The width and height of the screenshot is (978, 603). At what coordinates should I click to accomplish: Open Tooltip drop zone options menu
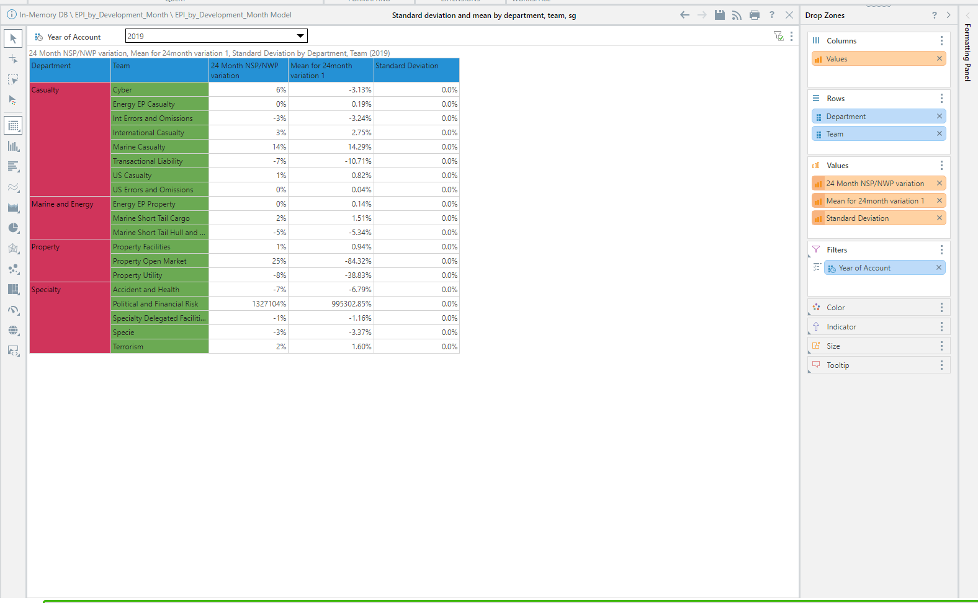click(x=941, y=365)
